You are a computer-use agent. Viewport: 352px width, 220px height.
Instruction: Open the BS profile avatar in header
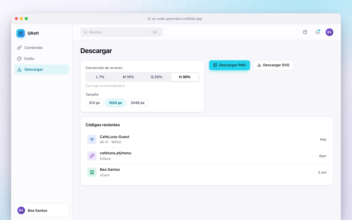[x=329, y=32]
